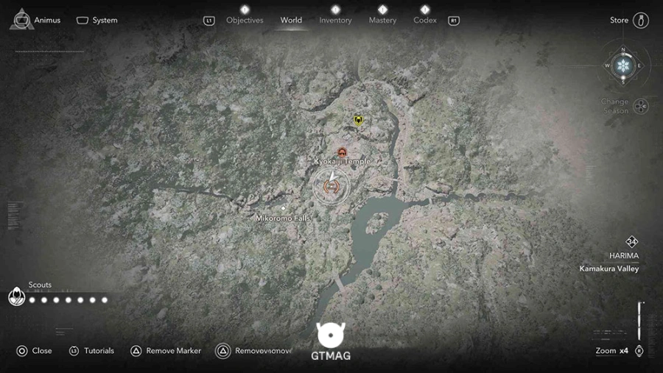Image resolution: width=663 pixels, height=373 pixels.
Task: Click the player location marker
Action: pos(331,185)
